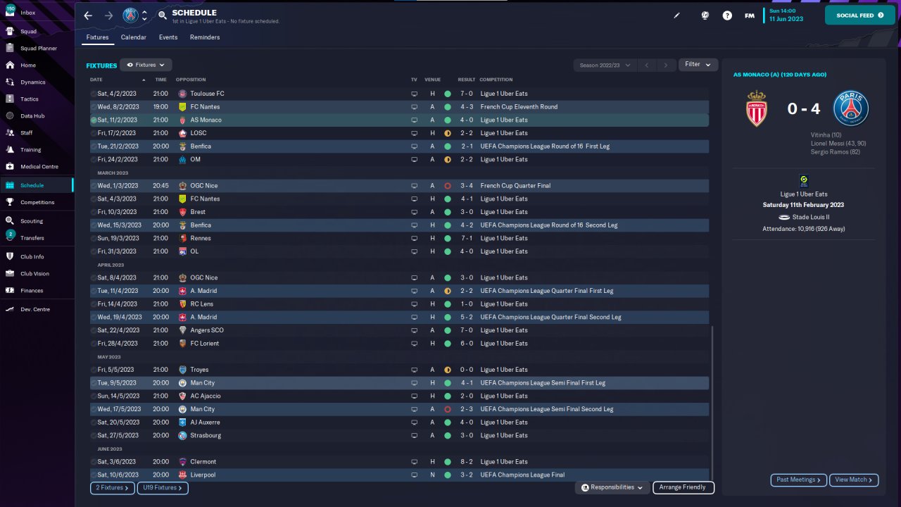Viewport: 901px width, 507px height.
Task: Click the AS Monaco crest in the match panel
Action: pyautogui.click(x=757, y=109)
